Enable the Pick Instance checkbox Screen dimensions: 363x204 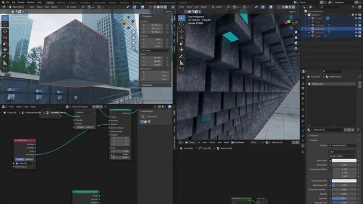tap(112, 127)
